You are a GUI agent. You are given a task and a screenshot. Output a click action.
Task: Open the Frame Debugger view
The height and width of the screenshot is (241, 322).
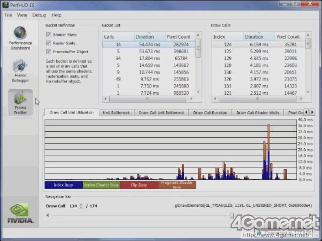tap(20, 70)
